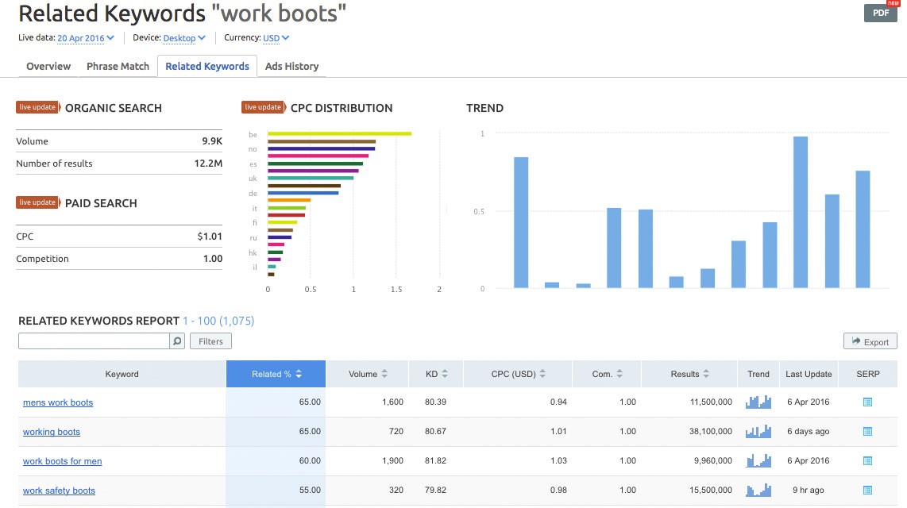Click the Export button

point(870,341)
